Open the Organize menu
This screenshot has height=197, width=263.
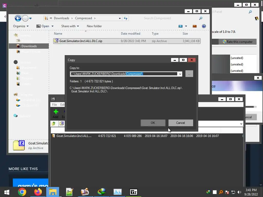point(21,26)
